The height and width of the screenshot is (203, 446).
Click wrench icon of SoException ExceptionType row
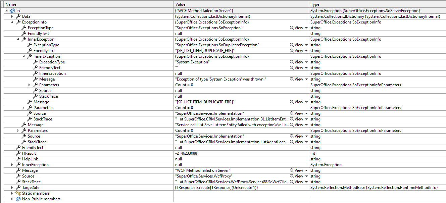pyautogui.click(x=24, y=28)
